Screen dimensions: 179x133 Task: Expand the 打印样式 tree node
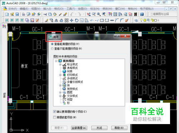pyautogui.click(x=60, y=75)
